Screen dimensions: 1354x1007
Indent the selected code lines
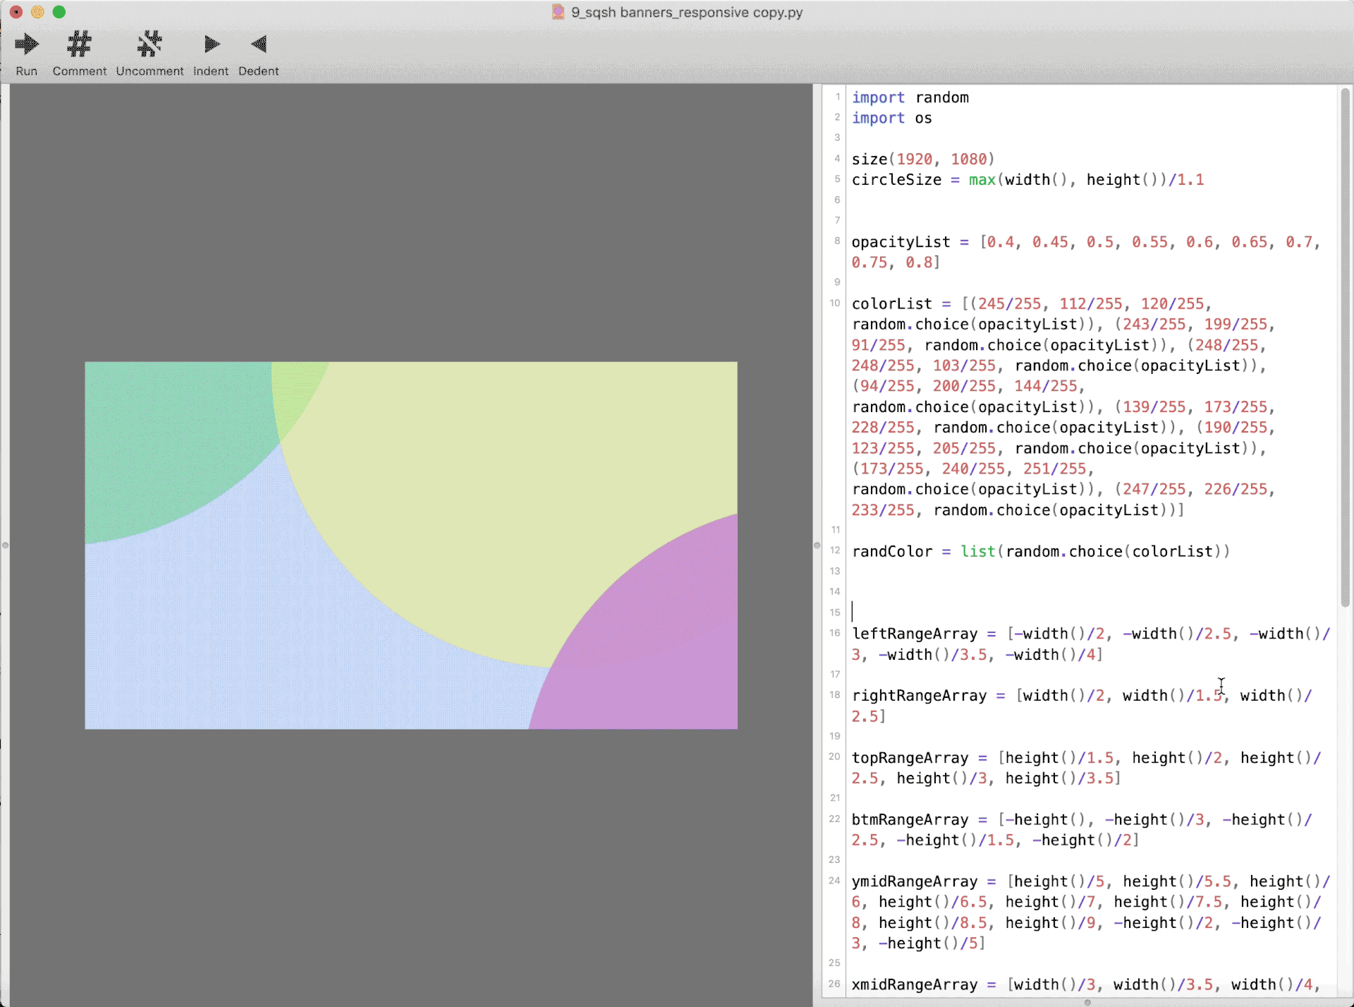pyautogui.click(x=211, y=44)
